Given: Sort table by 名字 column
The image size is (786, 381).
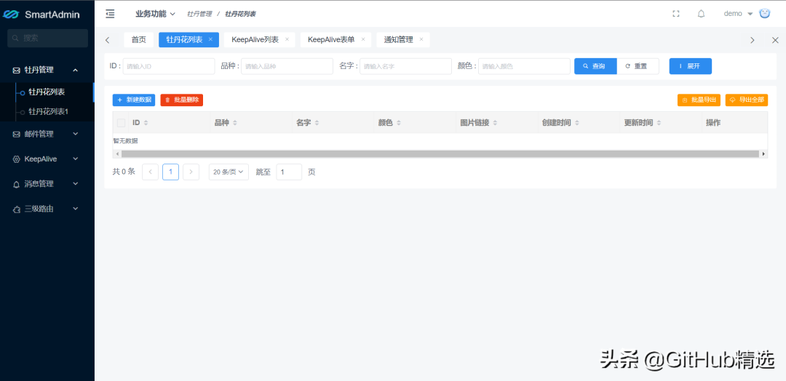Looking at the screenshot, I should pyautogui.click(x=317, y=123).
